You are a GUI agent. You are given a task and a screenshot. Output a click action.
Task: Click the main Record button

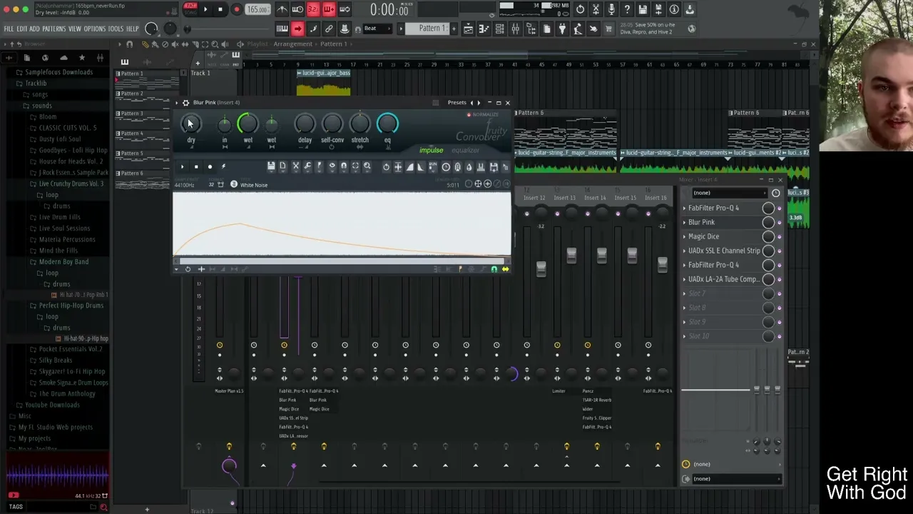pos(236,9)
